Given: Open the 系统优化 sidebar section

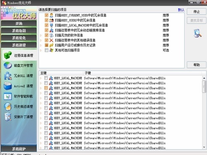Looking at the screenshot, I should pyautogui.click(x=19, y=38).
